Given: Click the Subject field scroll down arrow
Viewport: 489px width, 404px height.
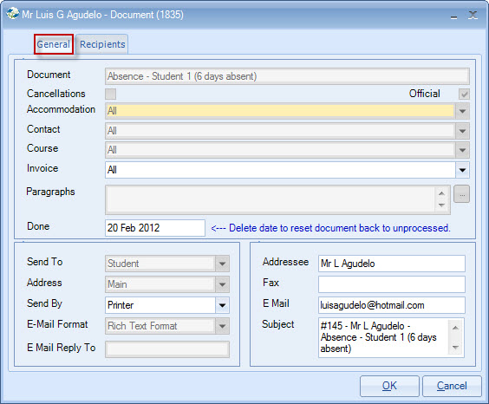Looking at the screenshot, I should point(456,348).
